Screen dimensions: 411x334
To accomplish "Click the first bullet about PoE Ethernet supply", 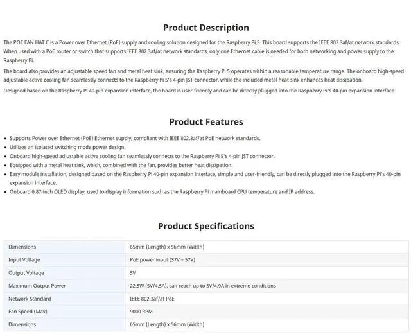I will point(135,138).
